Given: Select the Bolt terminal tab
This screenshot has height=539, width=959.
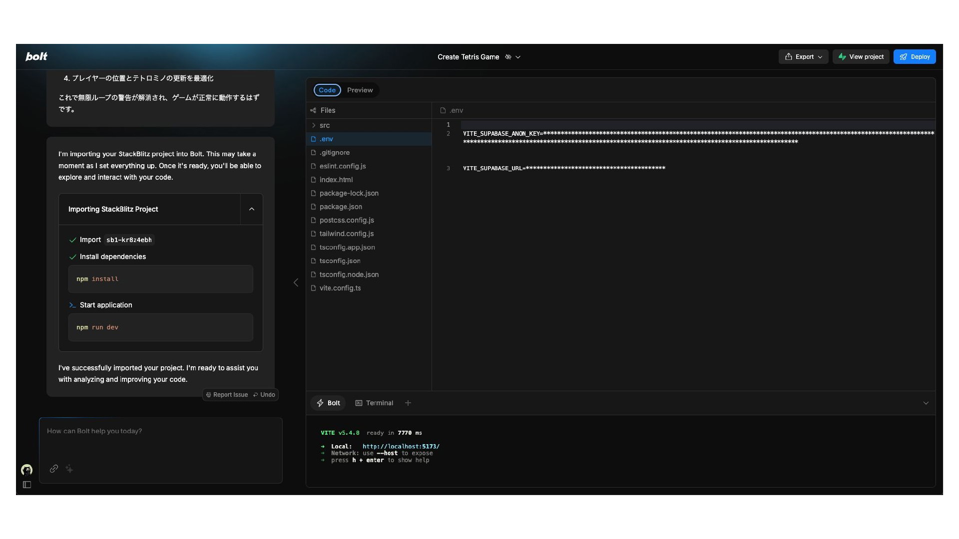Looking at the screenshot, I should (328, 403).
